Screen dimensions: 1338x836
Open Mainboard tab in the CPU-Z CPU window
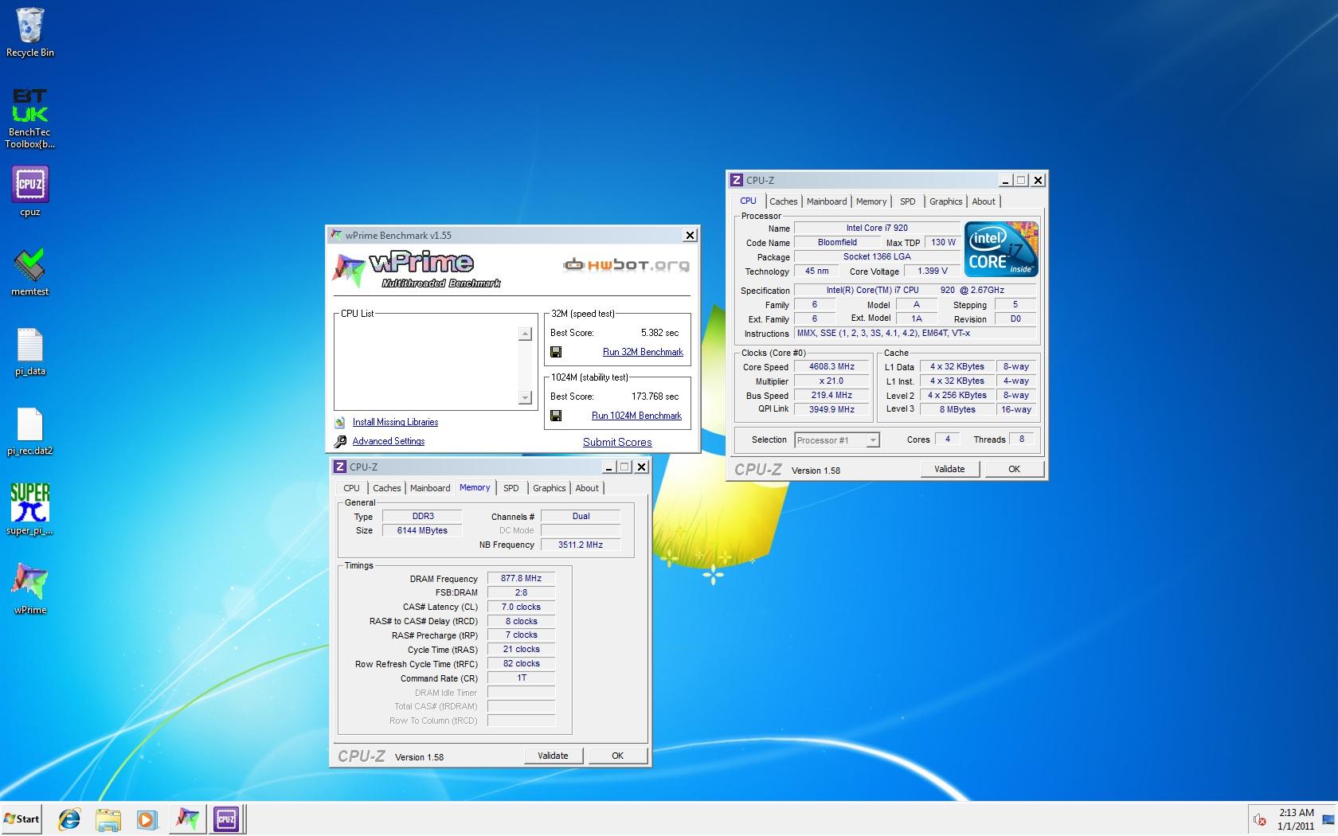tap(827, 202)
